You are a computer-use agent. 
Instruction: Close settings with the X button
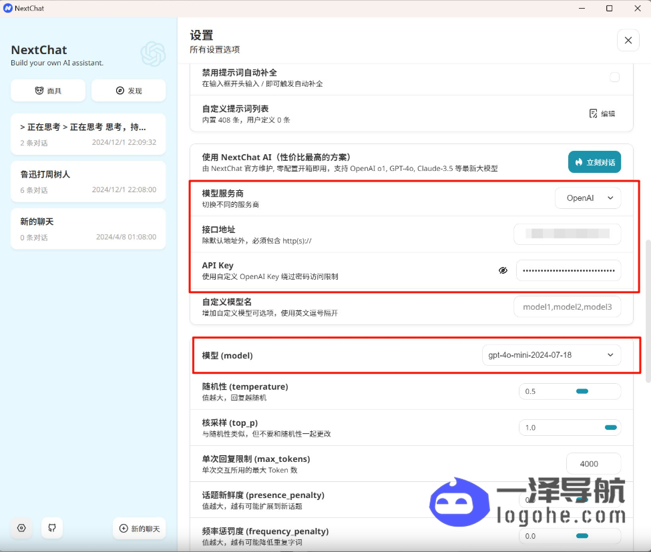click(x=628, y=41)
